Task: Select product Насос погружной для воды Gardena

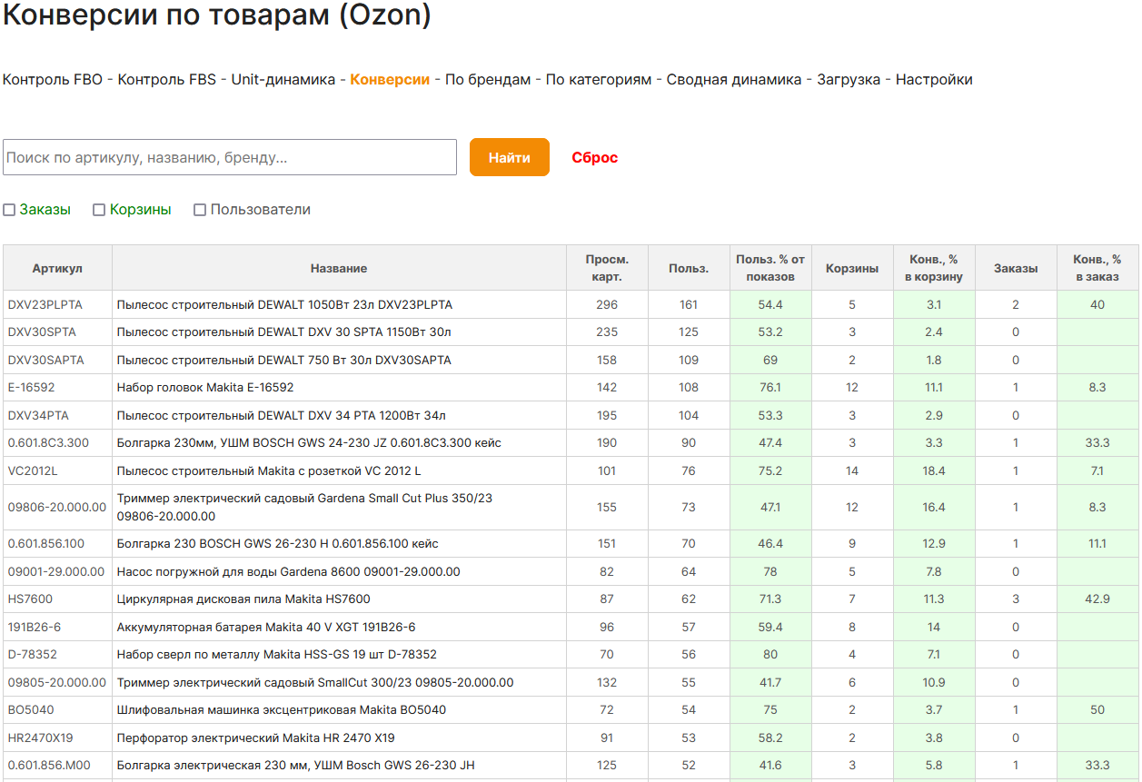Action: click(x=289, y=572)
